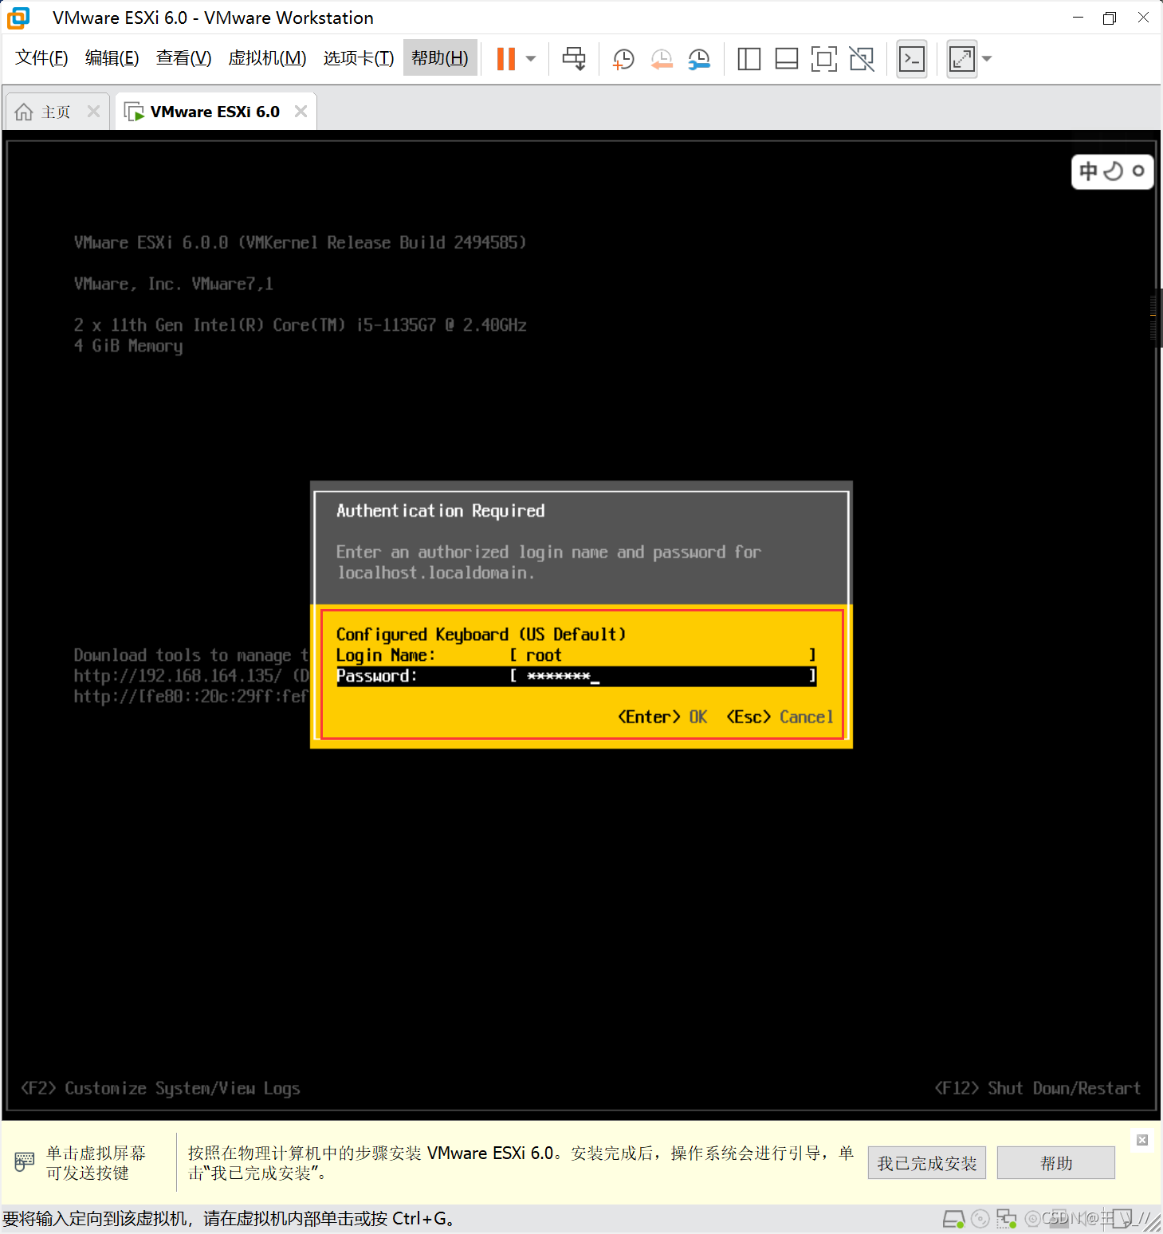Click <Enter> OK in authentication dialog

[662, 717]
